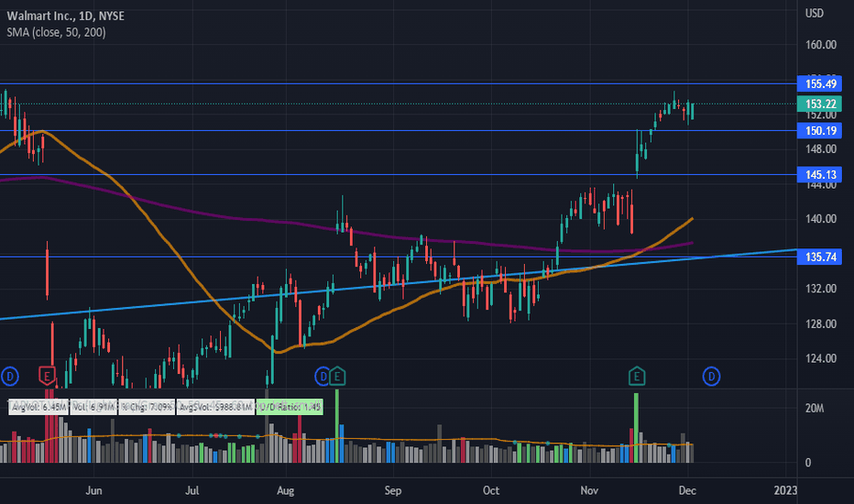Viewport: 854px width, 504px height.
Task: Click the Nov label on time axis
Action: pyautogui.click(x=589, y=491)
